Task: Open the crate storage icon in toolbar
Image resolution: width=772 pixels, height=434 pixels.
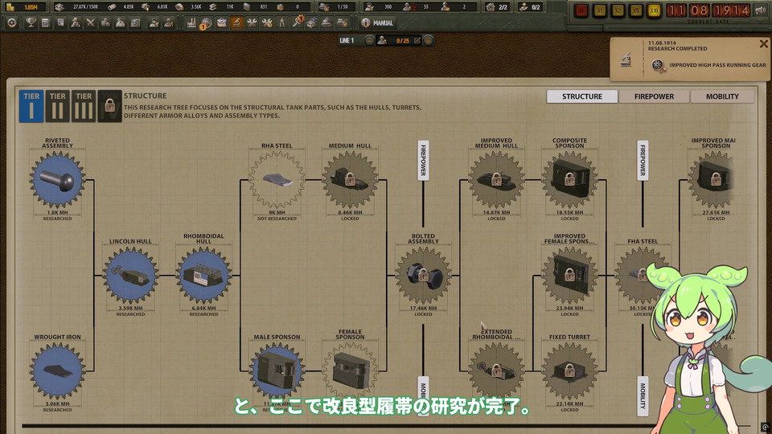Action: (x=312, y=23)
